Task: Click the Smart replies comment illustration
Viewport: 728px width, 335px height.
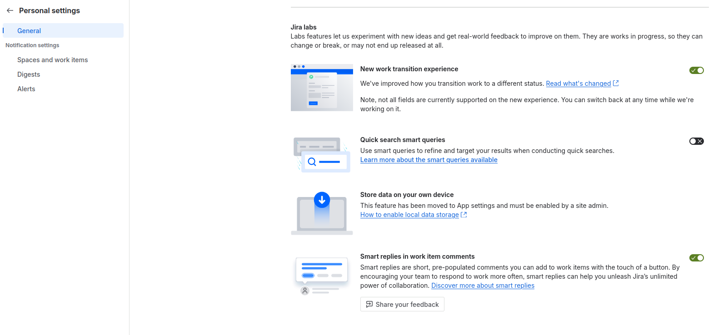Action: [322, 275]
